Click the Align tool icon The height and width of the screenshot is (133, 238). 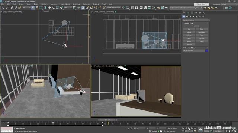pyautogui.click(x=128, y=8)
